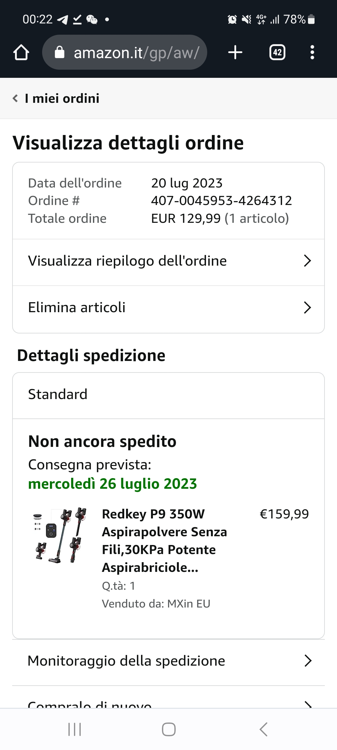Open Elimina articoli row
The width and height of the screenshot is (337, 750).
coord(168,309)
